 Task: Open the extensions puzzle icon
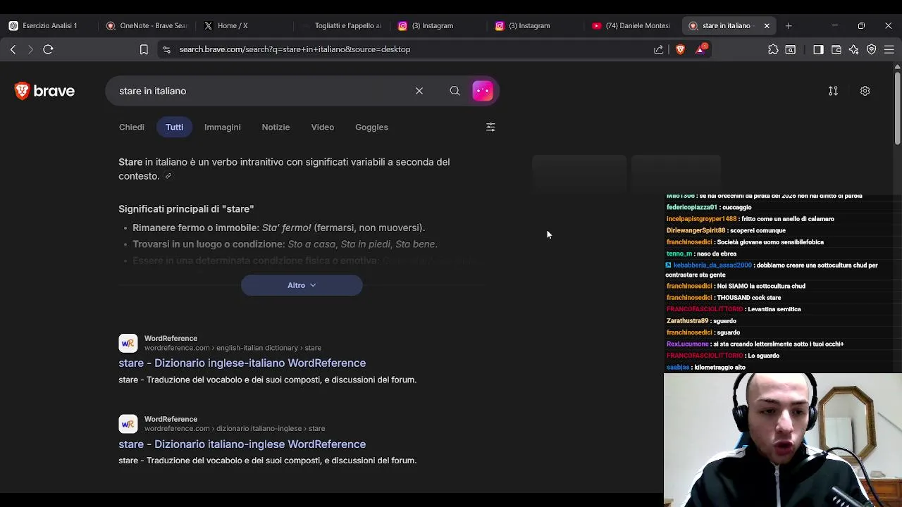773,49
